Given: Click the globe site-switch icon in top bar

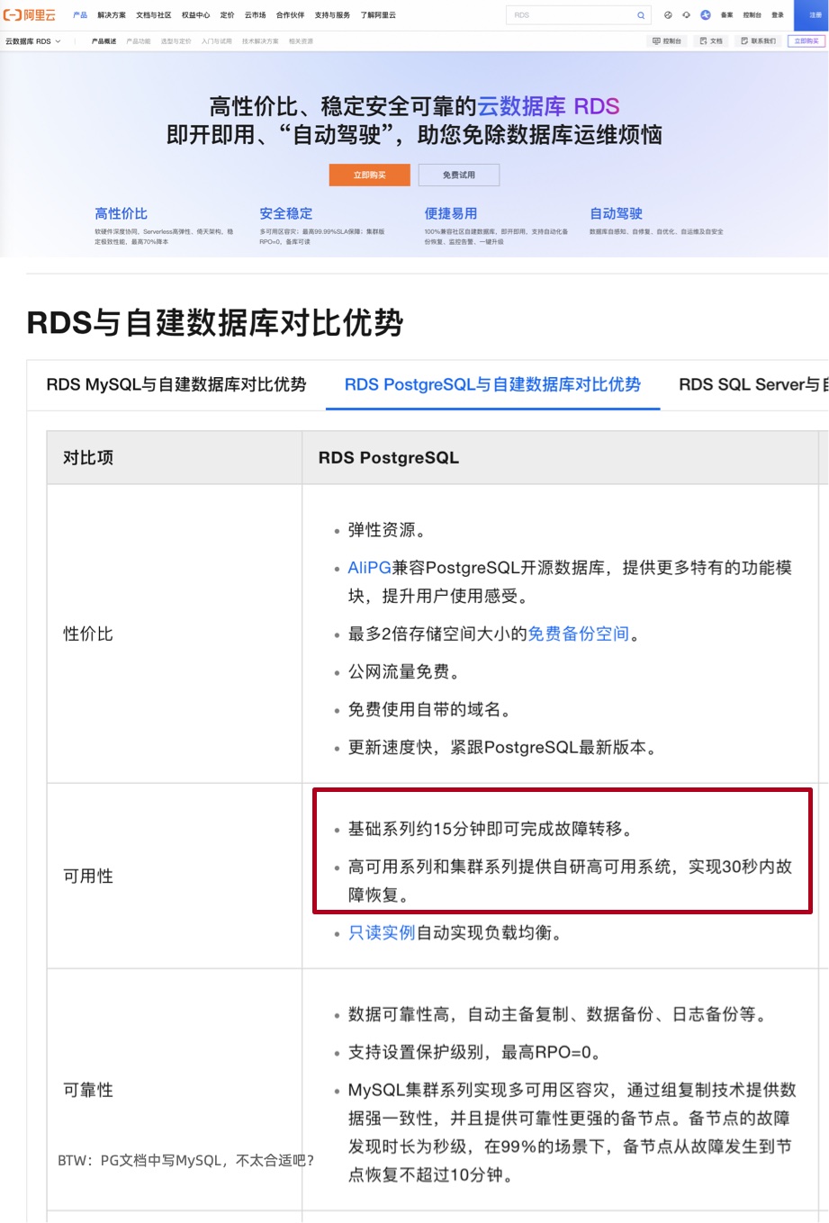Looking at the screenshot, I should click(x=667, y=15).
